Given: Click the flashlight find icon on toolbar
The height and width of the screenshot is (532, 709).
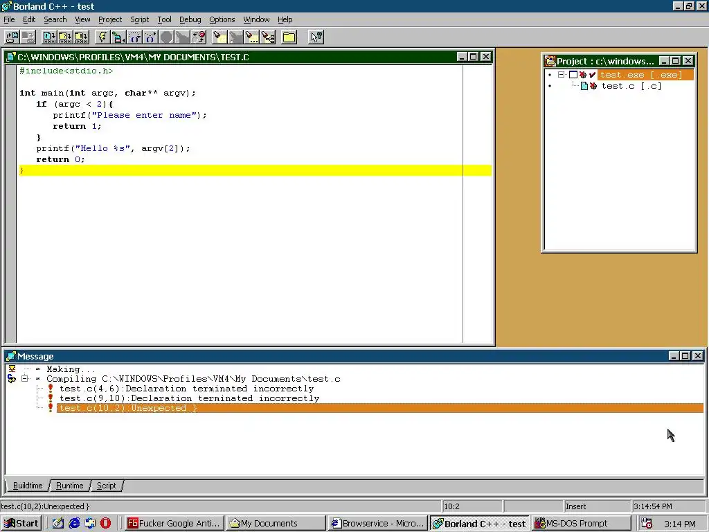Looking at the screenshot, I should pyautogui.click(x=219, y=37).
